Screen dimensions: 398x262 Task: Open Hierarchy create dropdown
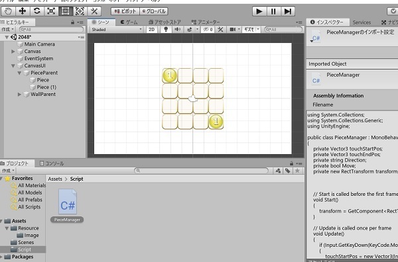point(7,30)
